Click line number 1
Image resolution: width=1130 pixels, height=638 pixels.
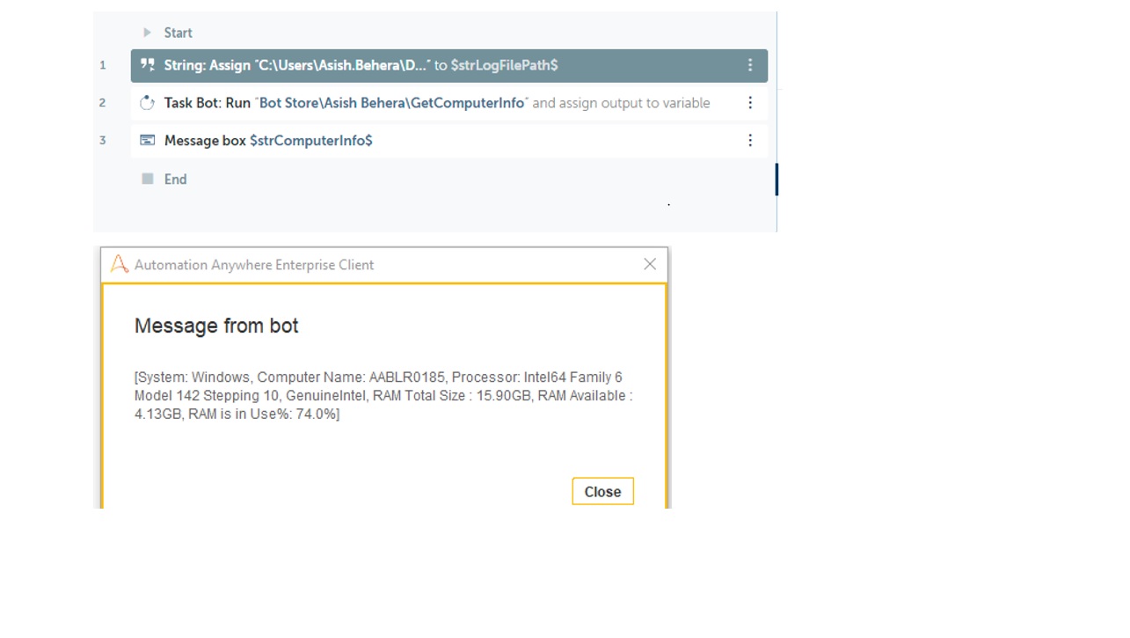[103, 65]
